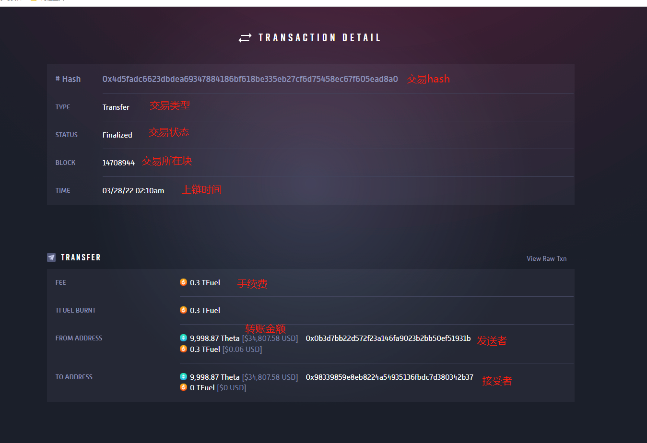Click TFuel icon in TFUEL BURNT row
The width and height of the screenshot is (647, 443).
tap(183, 310)
